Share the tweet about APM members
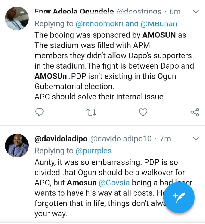The width and height of the screenshot is (205, 224). coord(195,112)
